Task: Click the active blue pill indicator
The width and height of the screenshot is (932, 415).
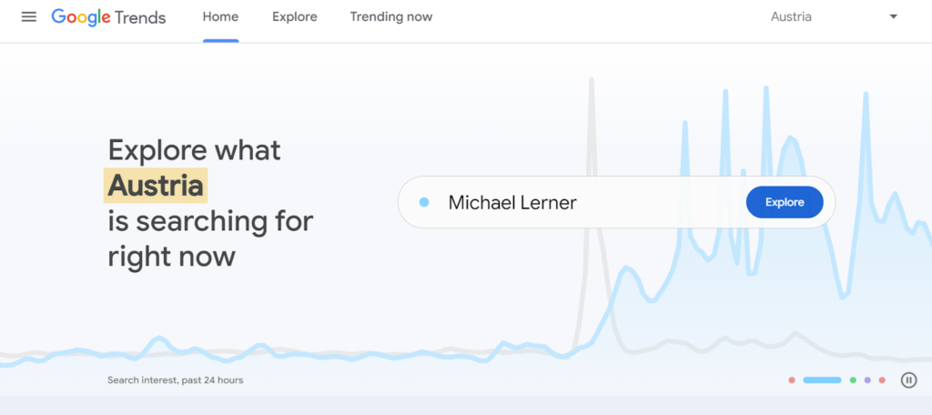Action: (x=822, y=380)
